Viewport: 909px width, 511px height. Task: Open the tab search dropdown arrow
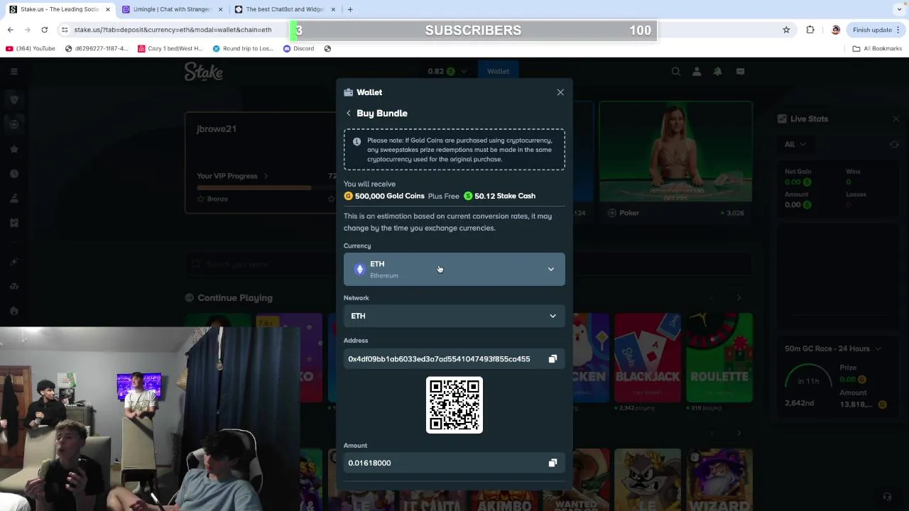click(x=899, y=9)
